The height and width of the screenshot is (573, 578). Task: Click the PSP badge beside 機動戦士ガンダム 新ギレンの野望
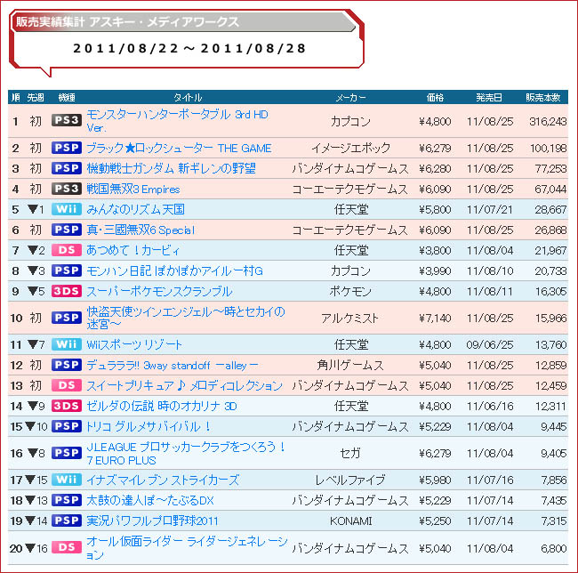click(x=67, y=168)
